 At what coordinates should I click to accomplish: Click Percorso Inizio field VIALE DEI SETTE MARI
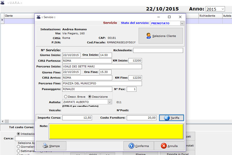point(102,66)
